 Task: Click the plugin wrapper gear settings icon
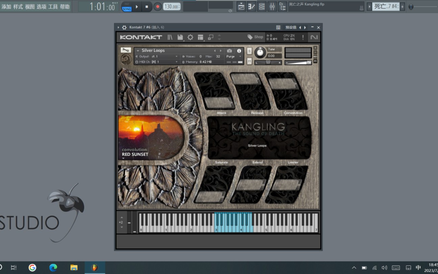(x=124, y=27)
